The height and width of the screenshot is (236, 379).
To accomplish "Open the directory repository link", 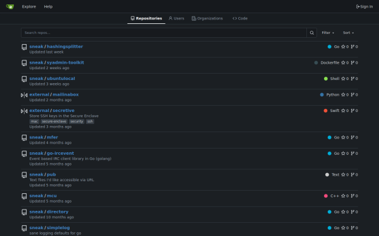I will (x=57, y=212).
